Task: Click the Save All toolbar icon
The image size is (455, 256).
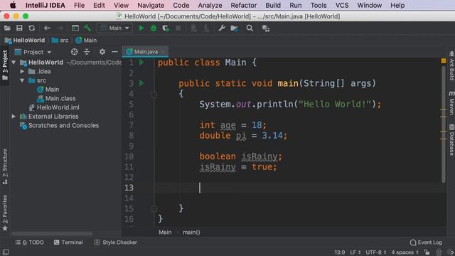Action: [x=19, y=28]
